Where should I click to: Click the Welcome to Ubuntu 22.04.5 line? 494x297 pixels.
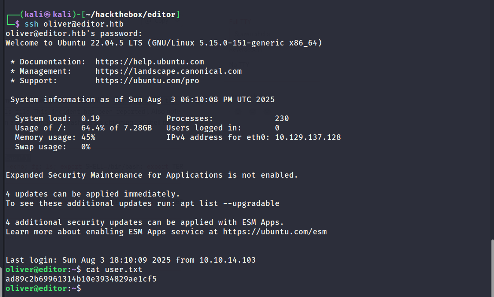click(164, 43)
